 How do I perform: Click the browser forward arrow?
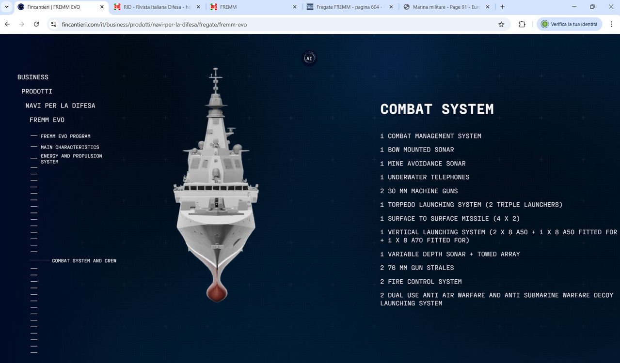point(22,24)
